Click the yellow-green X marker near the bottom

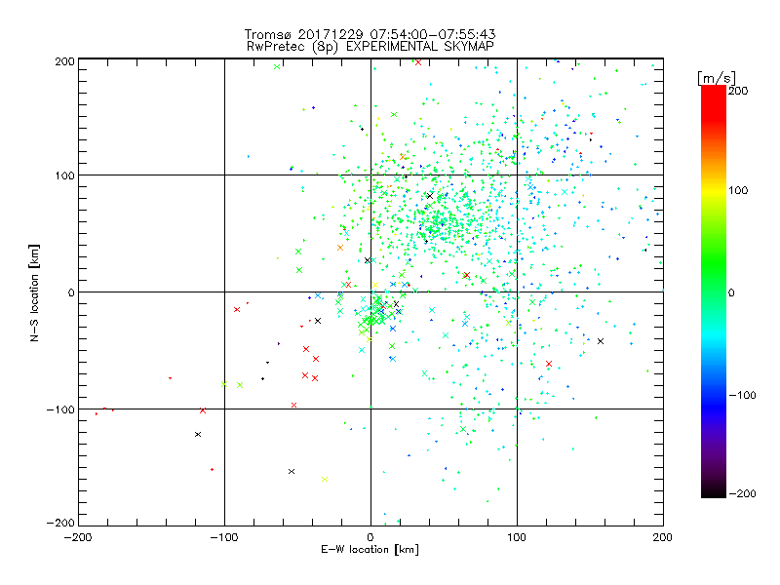[x=325, y=479]
